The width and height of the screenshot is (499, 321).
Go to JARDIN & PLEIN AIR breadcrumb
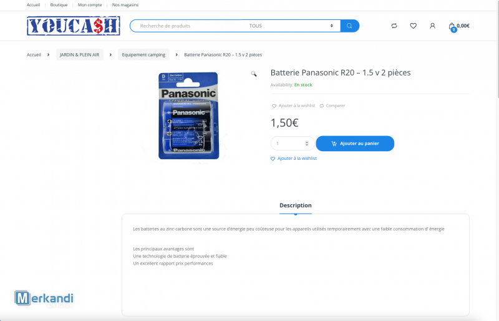pyautogui.click(x=80, y=54)
